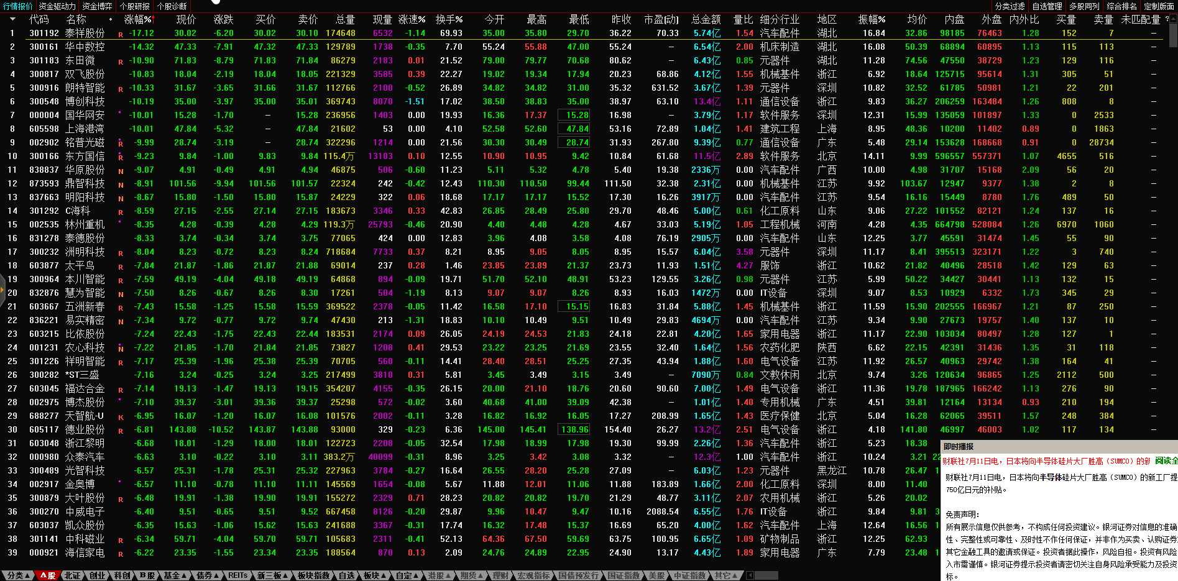Screen dimensions: 1178x581
Task: Open the 个股诊断 tab
Action: [x=172, y=6]
